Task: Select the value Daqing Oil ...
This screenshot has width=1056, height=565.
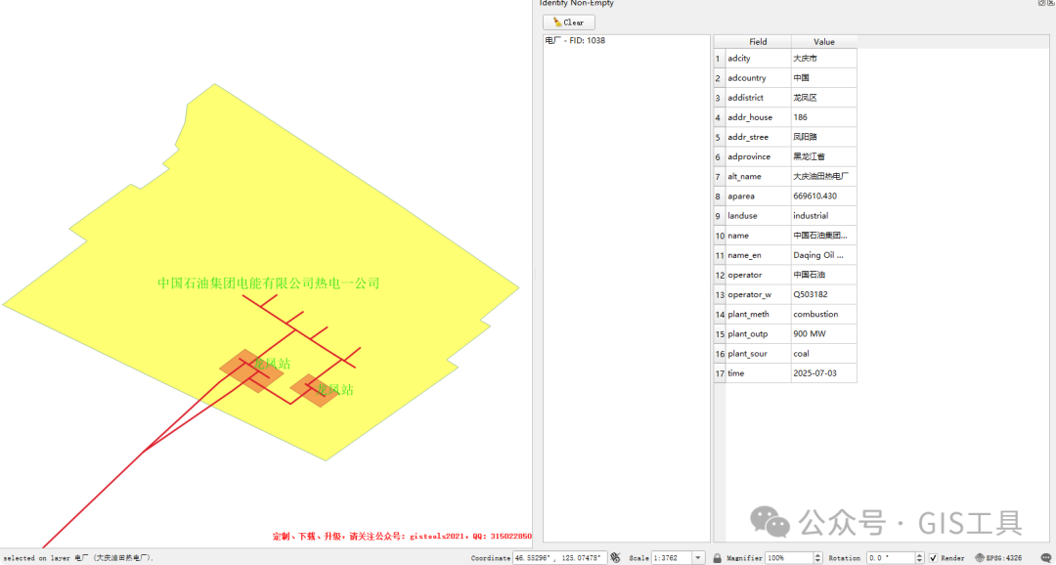Action: tap(823, 255)
